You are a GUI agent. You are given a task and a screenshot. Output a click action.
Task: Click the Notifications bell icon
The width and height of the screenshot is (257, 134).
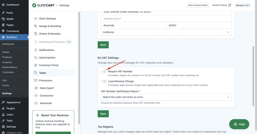(35, 50)
